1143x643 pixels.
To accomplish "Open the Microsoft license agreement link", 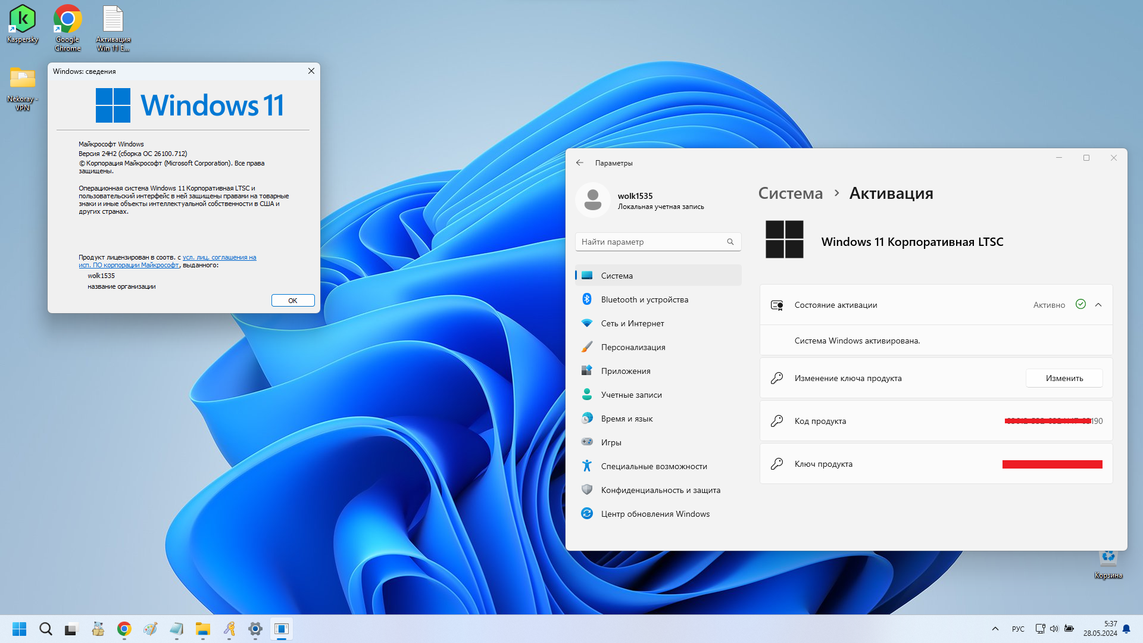I will pos(219,257).
